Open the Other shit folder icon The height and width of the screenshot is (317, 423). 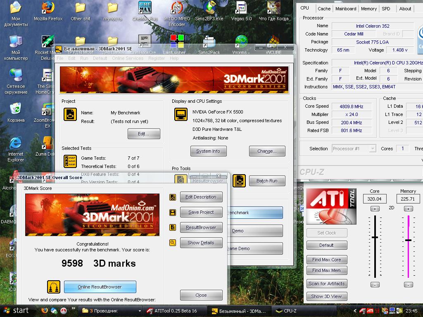81,11
